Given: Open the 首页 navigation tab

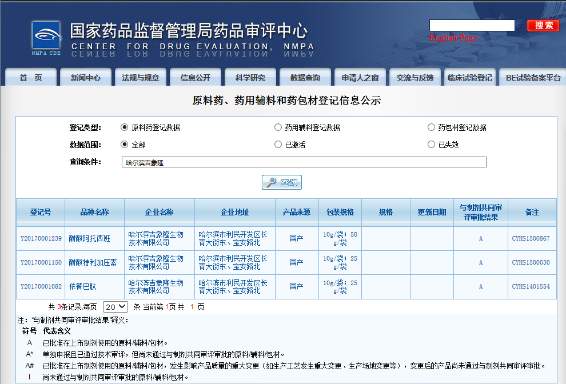Looking at the screenshot, I should [31, 78].
